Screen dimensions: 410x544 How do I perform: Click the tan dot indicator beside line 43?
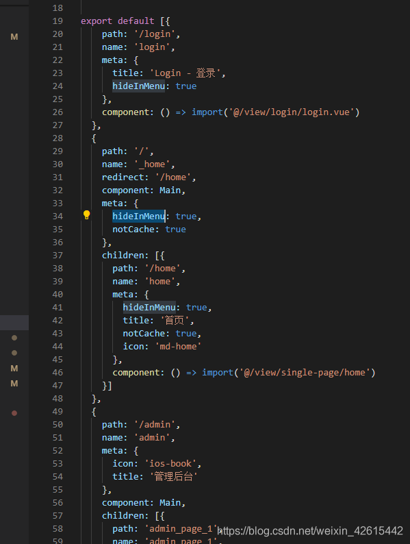14,338
